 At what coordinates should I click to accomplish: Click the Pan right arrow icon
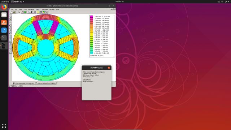coord(10,44)
